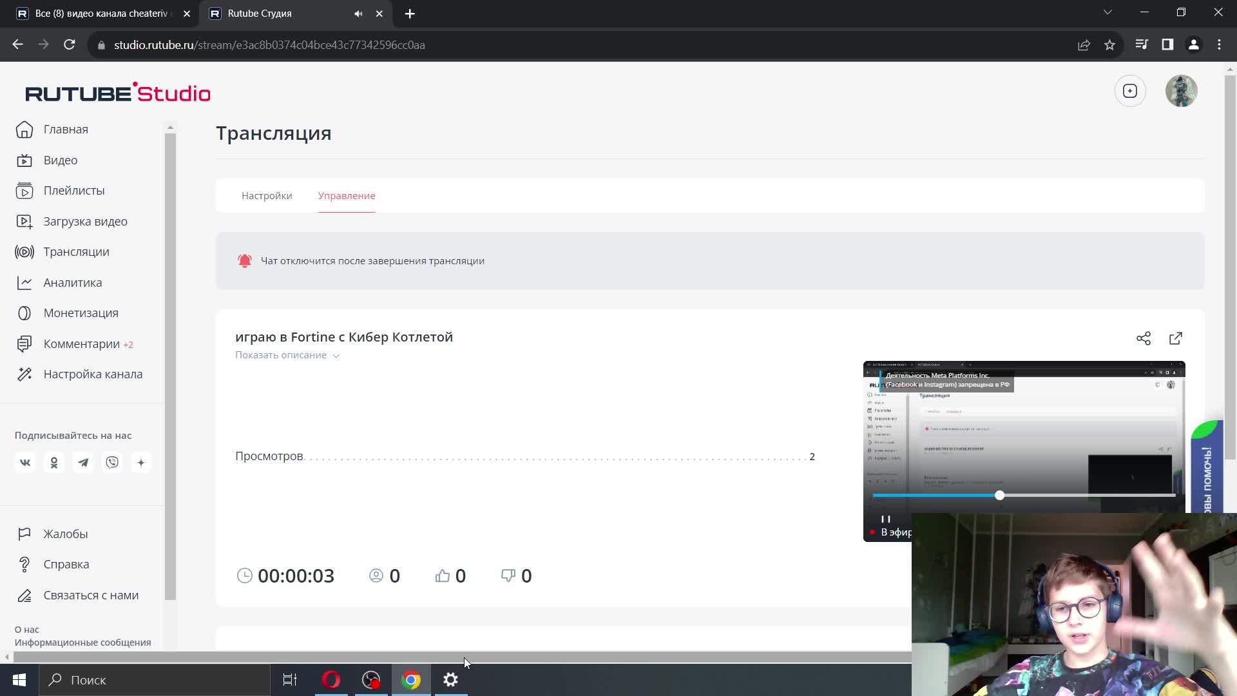The width and height of the screenshot is (1237, 696).
Task: Open Opera browser from the taskbar
Action: click(331, 680)
